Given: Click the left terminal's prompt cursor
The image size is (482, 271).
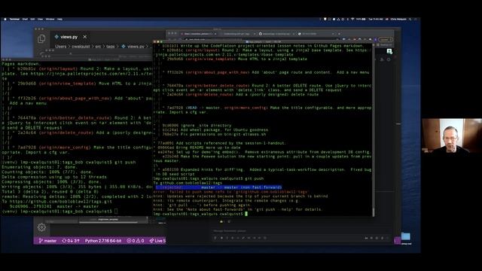Looking at the screenshot, I should tap(116, 212).
